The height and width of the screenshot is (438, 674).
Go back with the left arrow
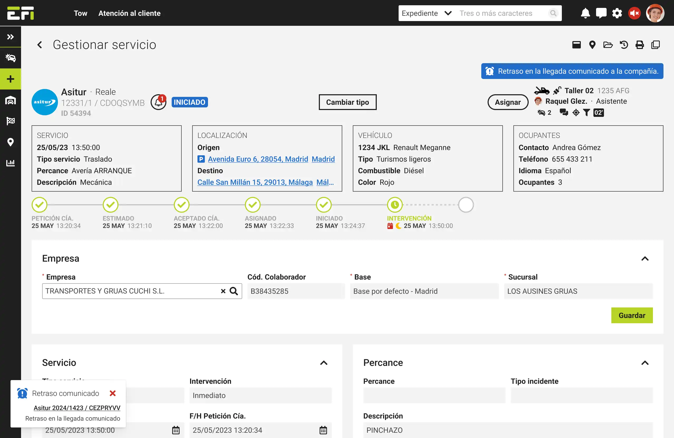pos(40,45)
